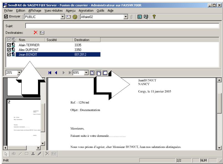Open address book icon next to Destinataires
223x164 pixels.
point(42,33)
